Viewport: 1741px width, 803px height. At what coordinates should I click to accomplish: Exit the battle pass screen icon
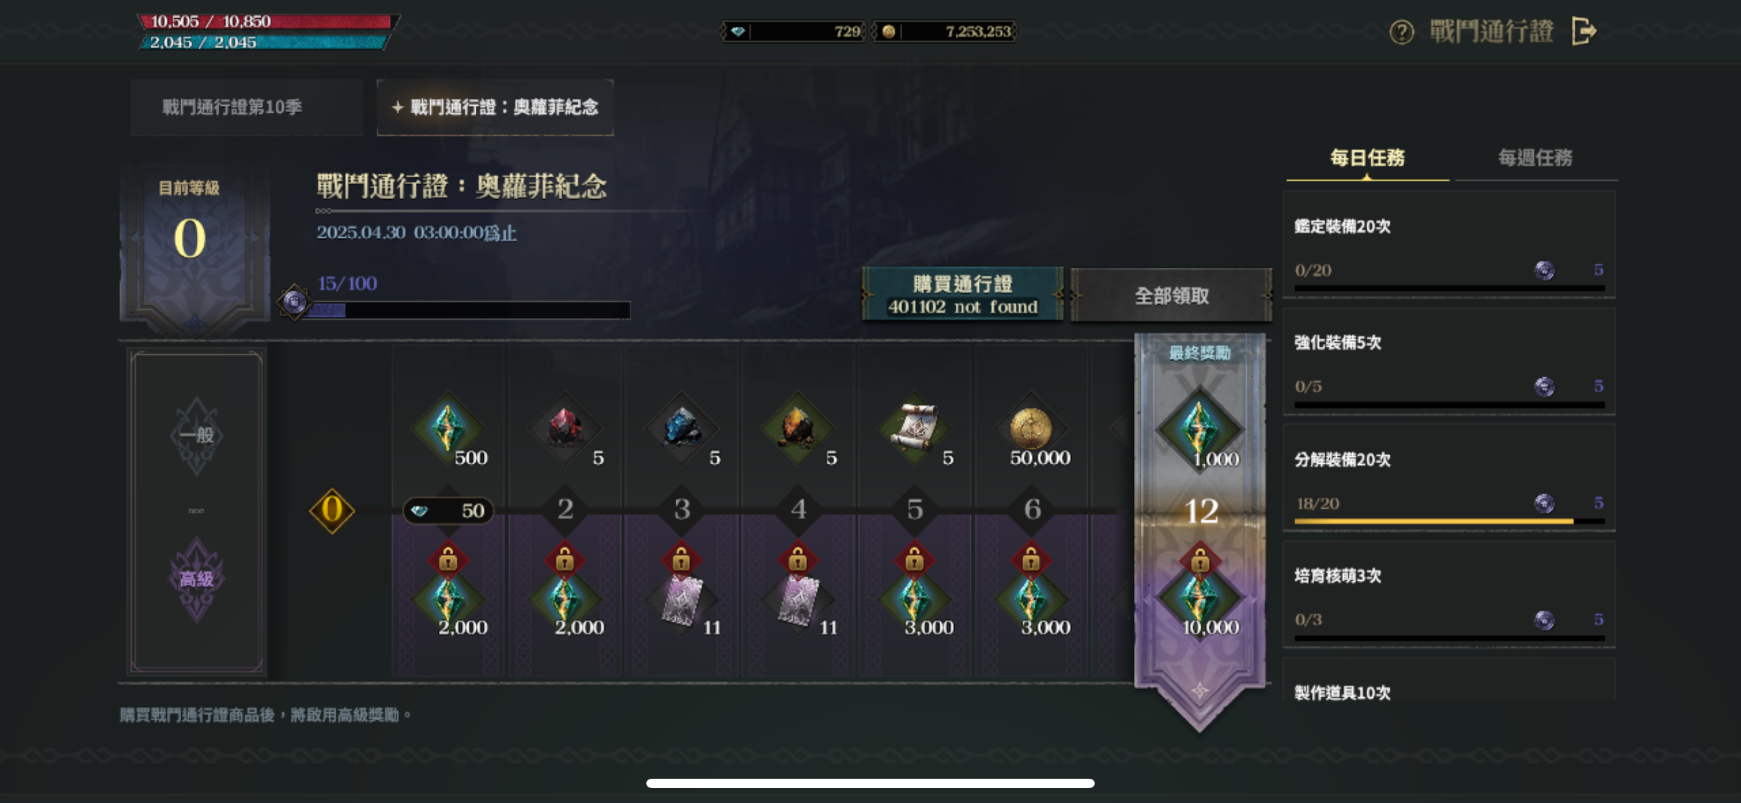(1584, 31)
